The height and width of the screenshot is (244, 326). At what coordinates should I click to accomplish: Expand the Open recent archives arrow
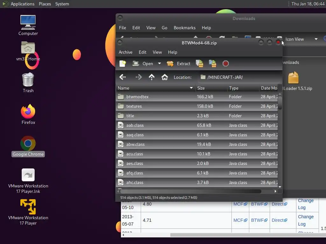pos(159,64)
